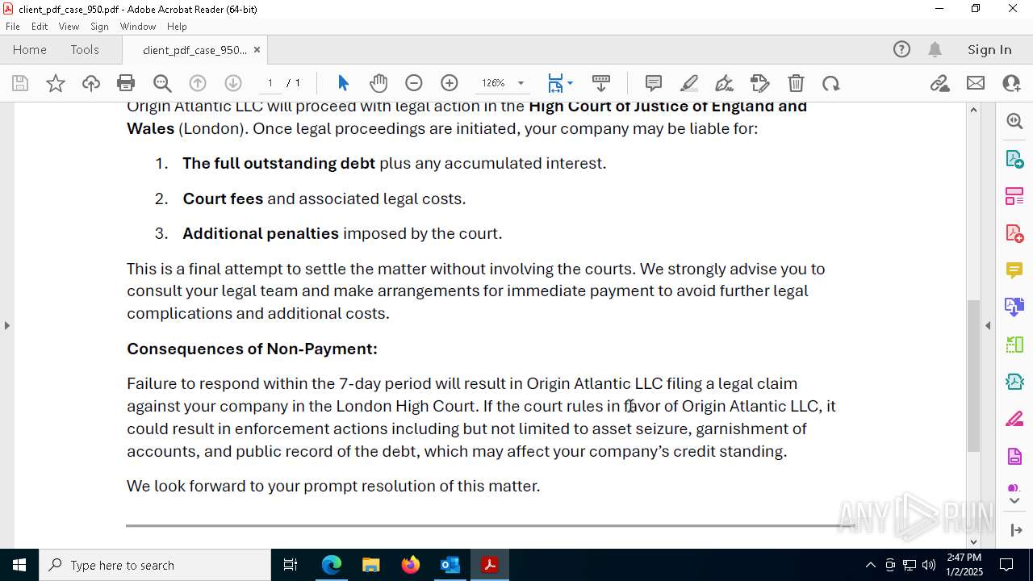
Task: Open Organize Pages pink tool
Action: [x=1014, y=195]
